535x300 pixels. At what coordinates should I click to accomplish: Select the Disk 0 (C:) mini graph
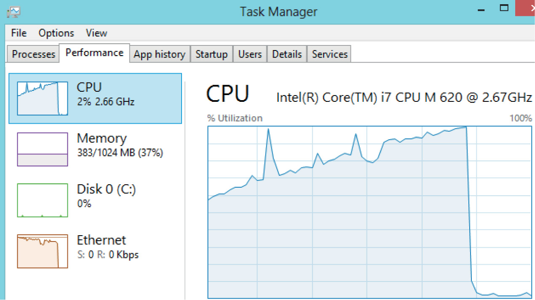click(x=42, y=200)
